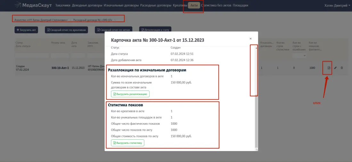
Task: Switch to the Акты tab
Action: point(194,5)
